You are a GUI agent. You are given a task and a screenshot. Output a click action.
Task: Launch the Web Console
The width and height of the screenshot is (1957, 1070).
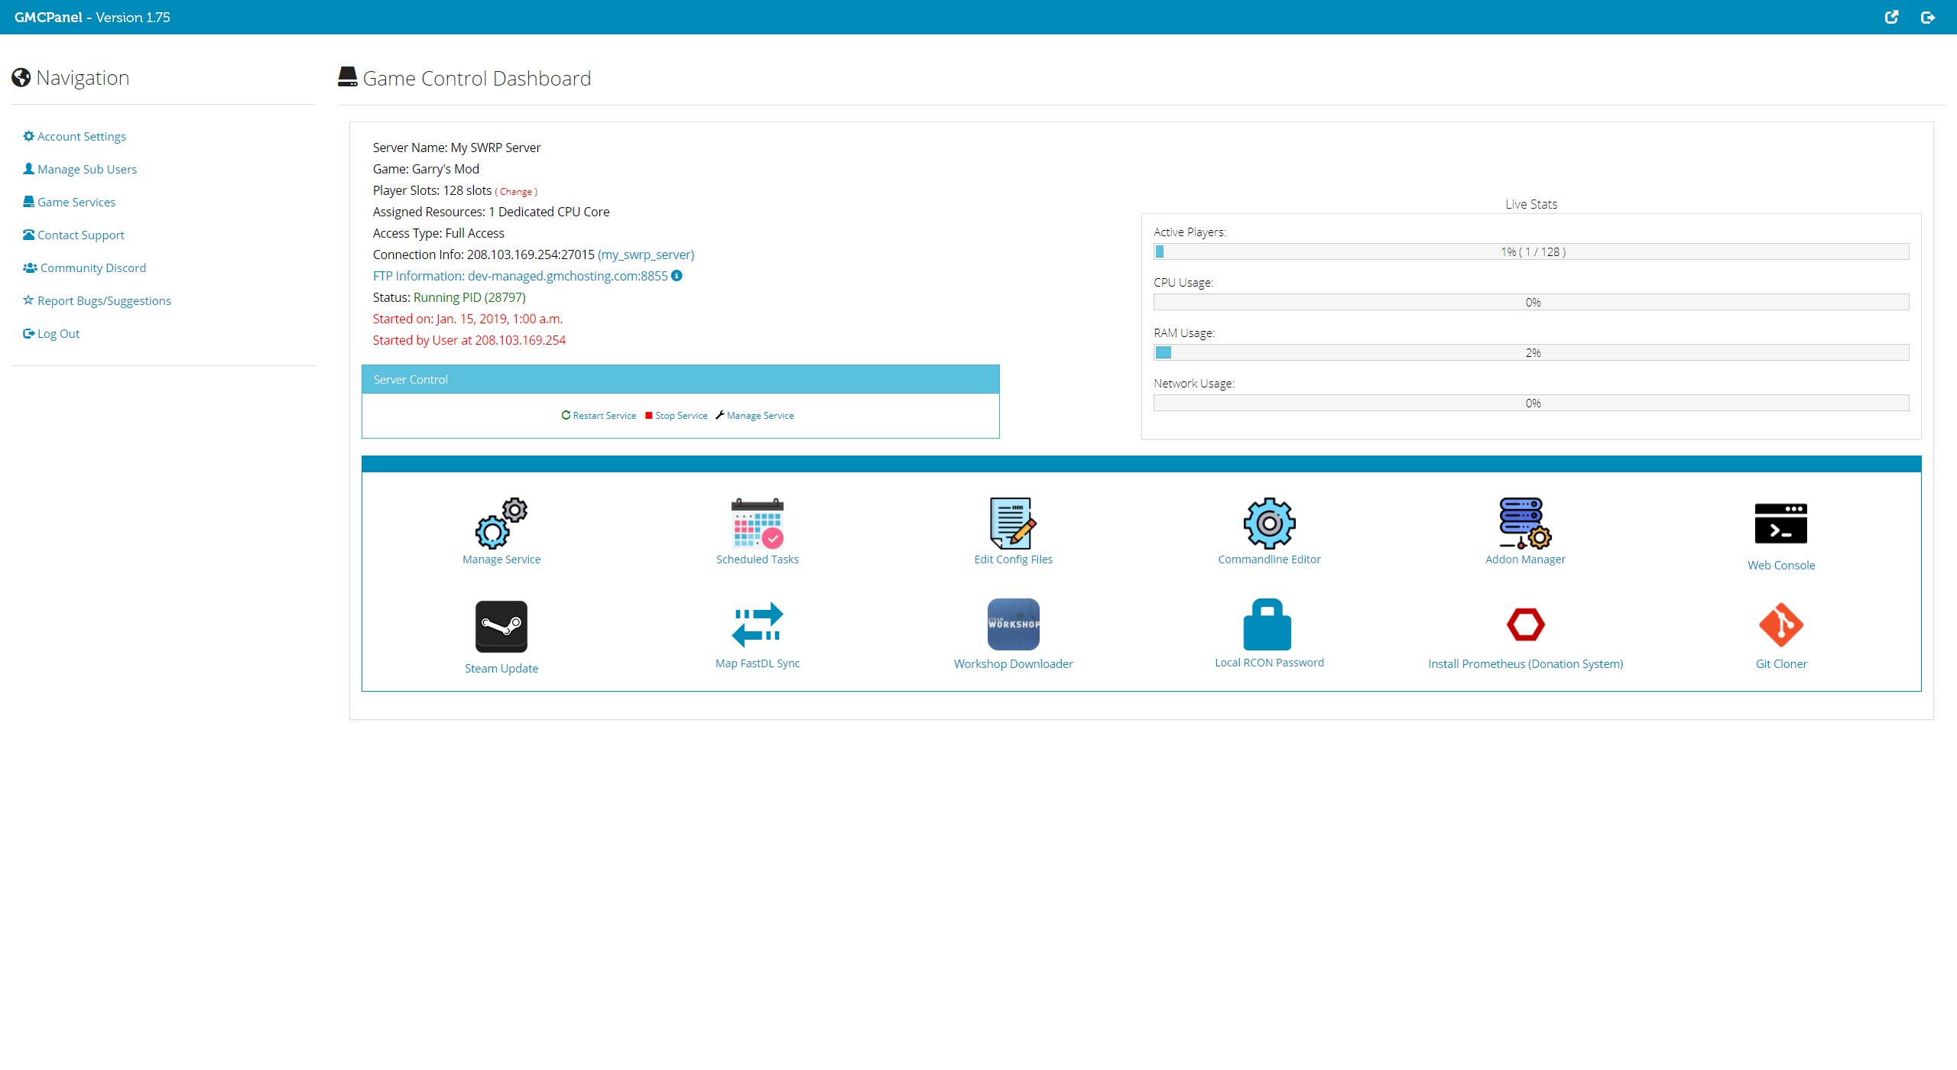coord(1780,533)
